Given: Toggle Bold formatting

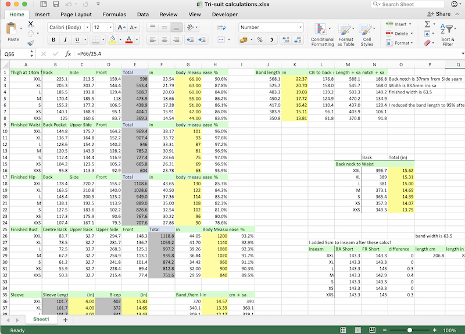Looking at the screenshot, I should pos(53,39).
